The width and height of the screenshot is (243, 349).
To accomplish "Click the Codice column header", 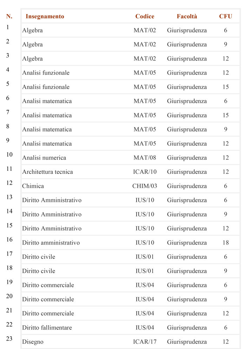I will (145, 16).
